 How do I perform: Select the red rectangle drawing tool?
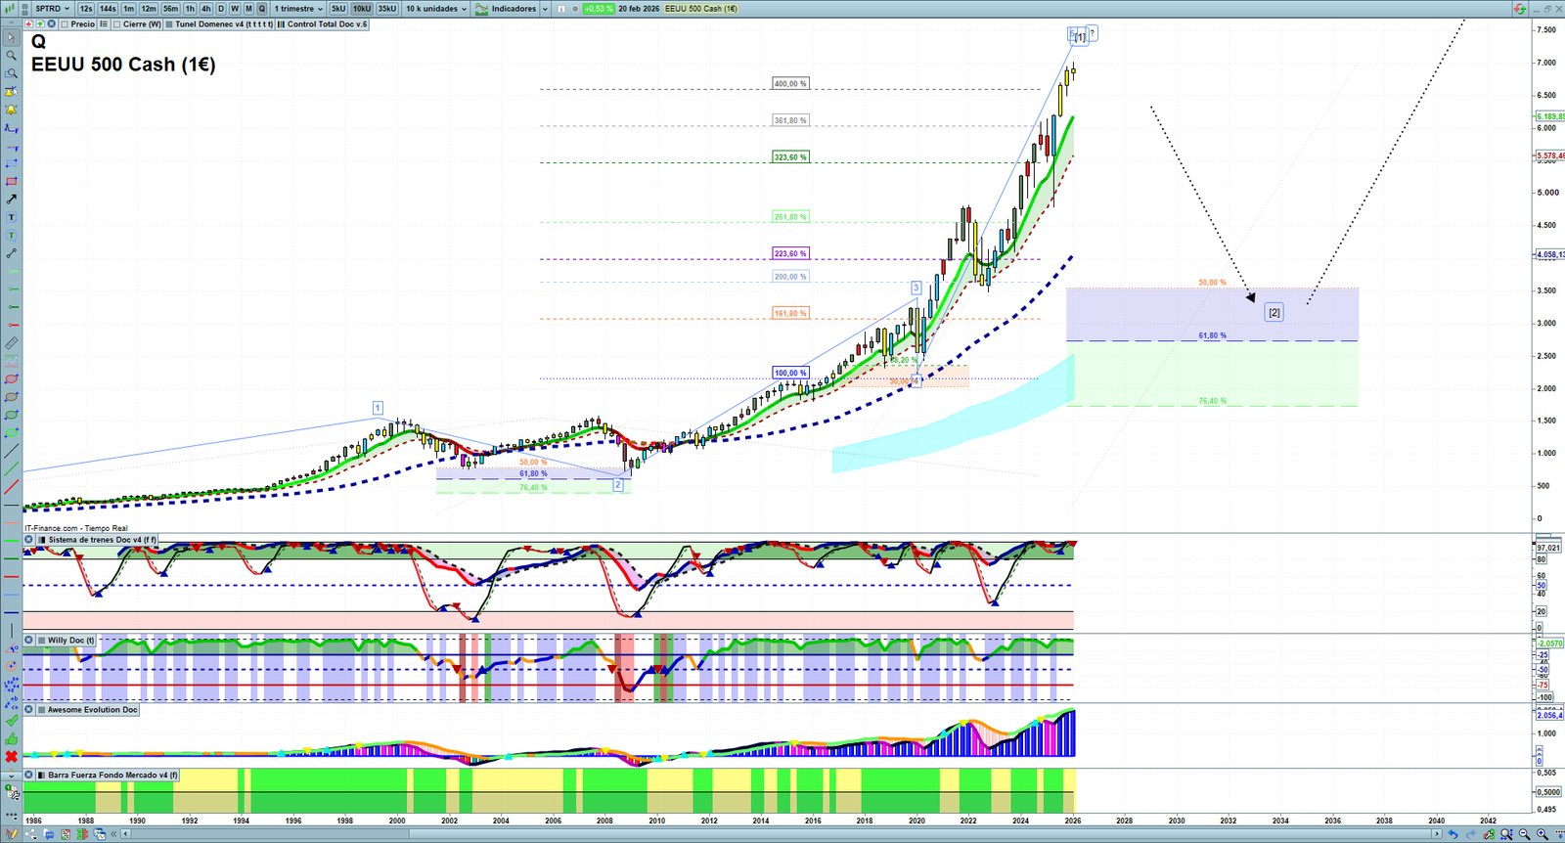point(12,182)
